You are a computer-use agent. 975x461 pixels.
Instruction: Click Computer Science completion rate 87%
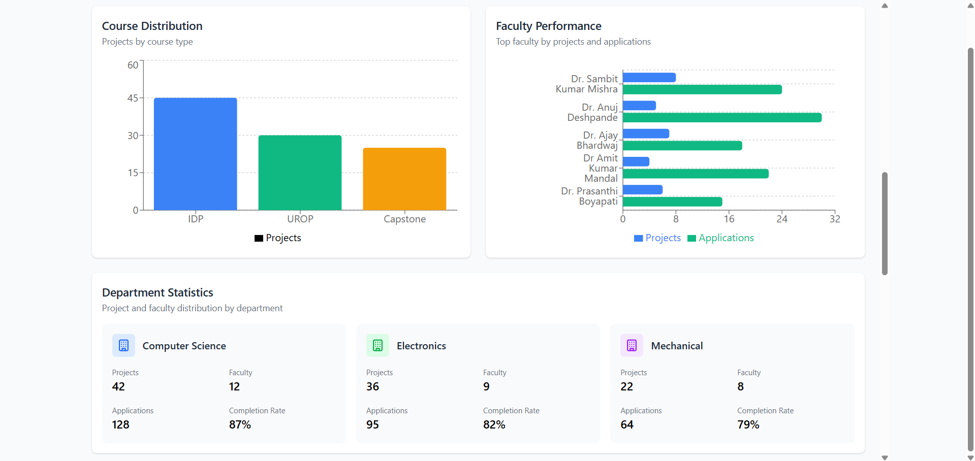[x=240, y=424]
